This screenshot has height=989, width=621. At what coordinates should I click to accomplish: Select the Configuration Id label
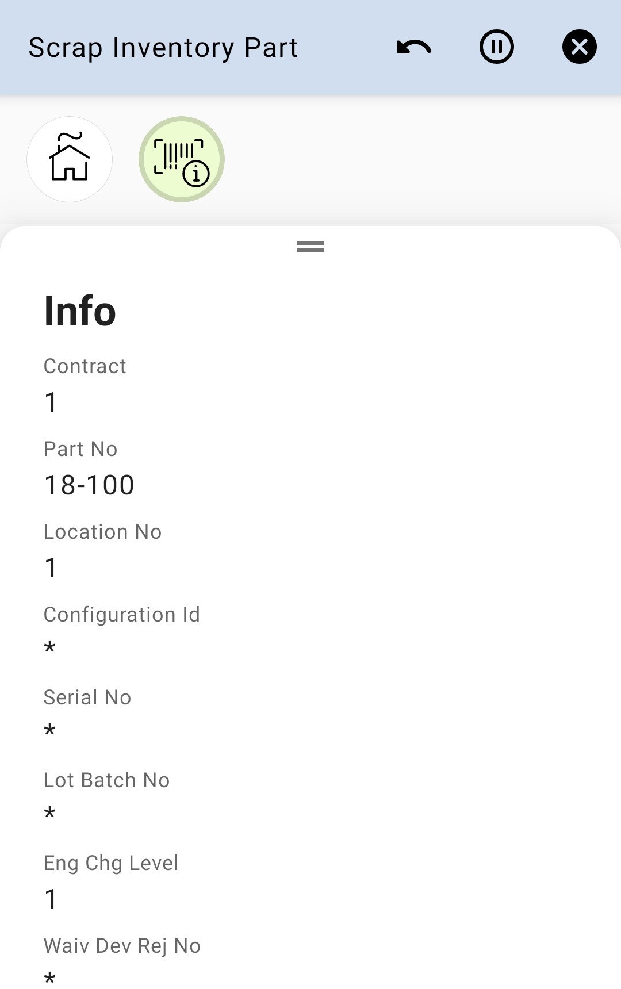(122, 615)
